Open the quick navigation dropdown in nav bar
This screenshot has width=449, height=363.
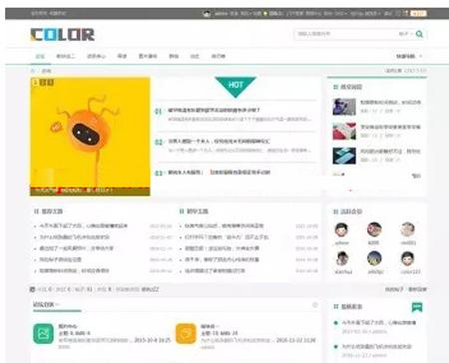409,56
